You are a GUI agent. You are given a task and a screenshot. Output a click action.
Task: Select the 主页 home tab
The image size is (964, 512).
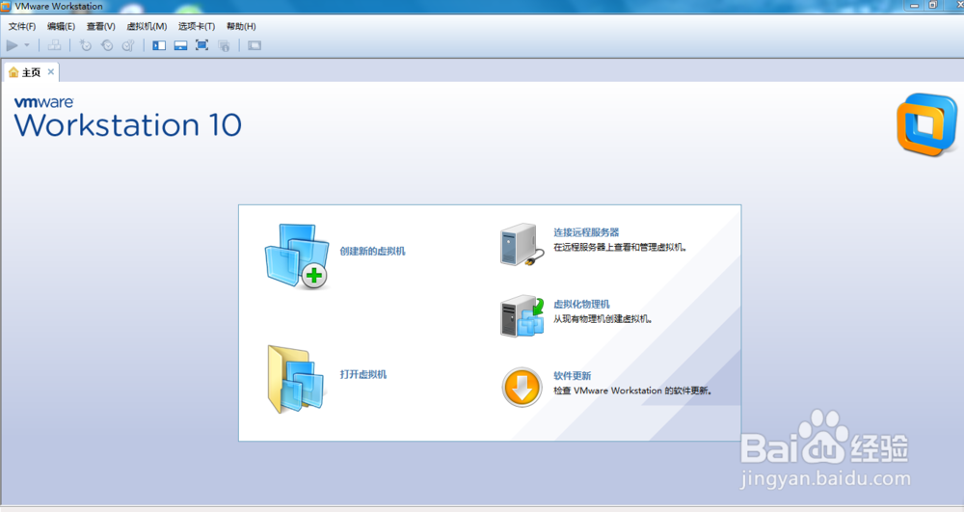31,72
